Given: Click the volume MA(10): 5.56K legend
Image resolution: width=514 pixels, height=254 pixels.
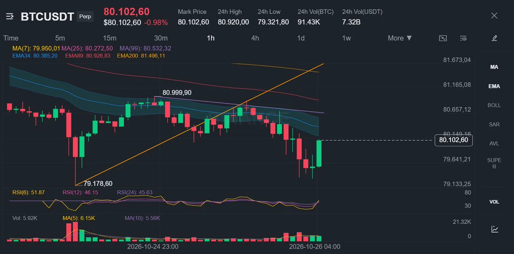Looking at the screenshot, I should coord(142,218).
